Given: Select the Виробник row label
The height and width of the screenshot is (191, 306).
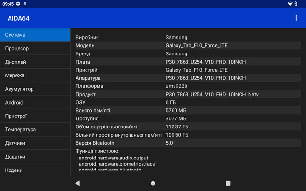Looking at the screenshot, I should click(87, 37).
